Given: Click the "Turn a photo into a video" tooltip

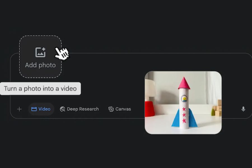Looking at the screenshot, I should [x=40, y=89].
